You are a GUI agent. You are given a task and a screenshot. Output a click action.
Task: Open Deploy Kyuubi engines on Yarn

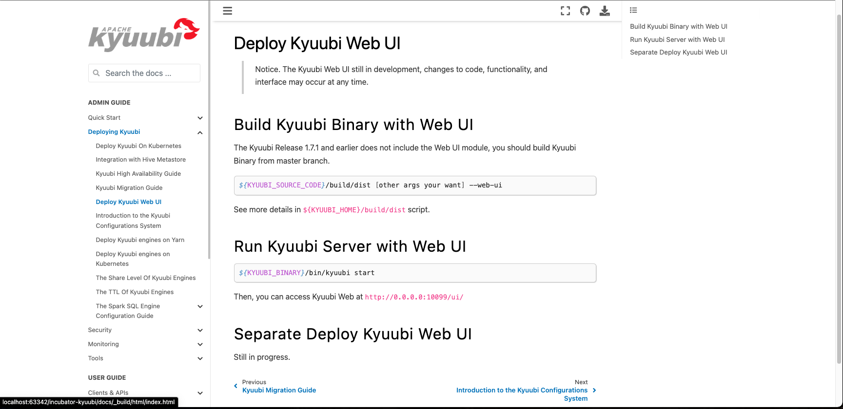pyautogui.click(x=140, y=240)
